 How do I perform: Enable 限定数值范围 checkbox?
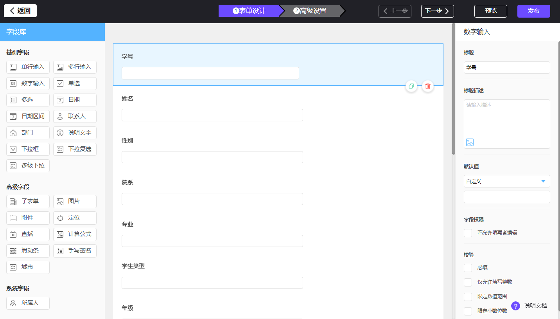click(x=468, y=297)
